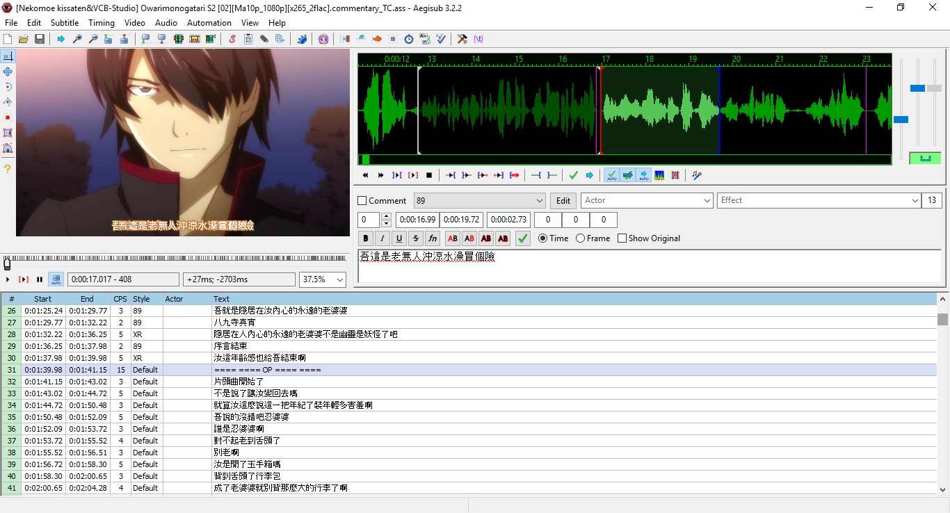Toggle karaoke mode microphone icon
Image resolution: width=950 pixels, height=513 pixels.
697,175
